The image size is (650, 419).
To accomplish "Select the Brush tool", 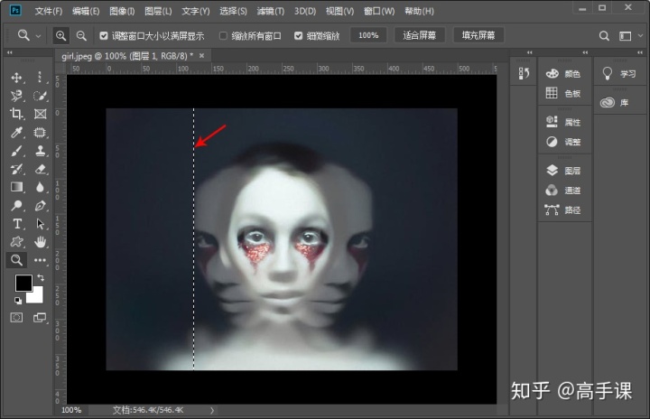I will (x=16, y=151).
